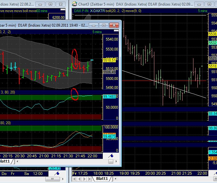Click the right scroll arrow below the Sa 12:00 axis
Viewport: 217px width, 183px height.
coord(63,179)
